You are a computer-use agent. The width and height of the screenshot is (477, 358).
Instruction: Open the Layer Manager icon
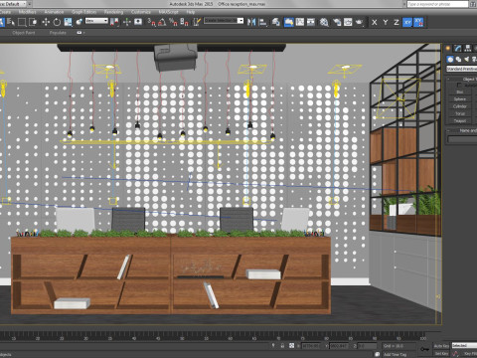[276, 22]
